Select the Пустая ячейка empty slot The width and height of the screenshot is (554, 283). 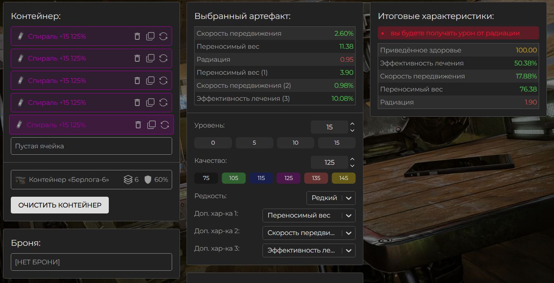coord(91,146)
